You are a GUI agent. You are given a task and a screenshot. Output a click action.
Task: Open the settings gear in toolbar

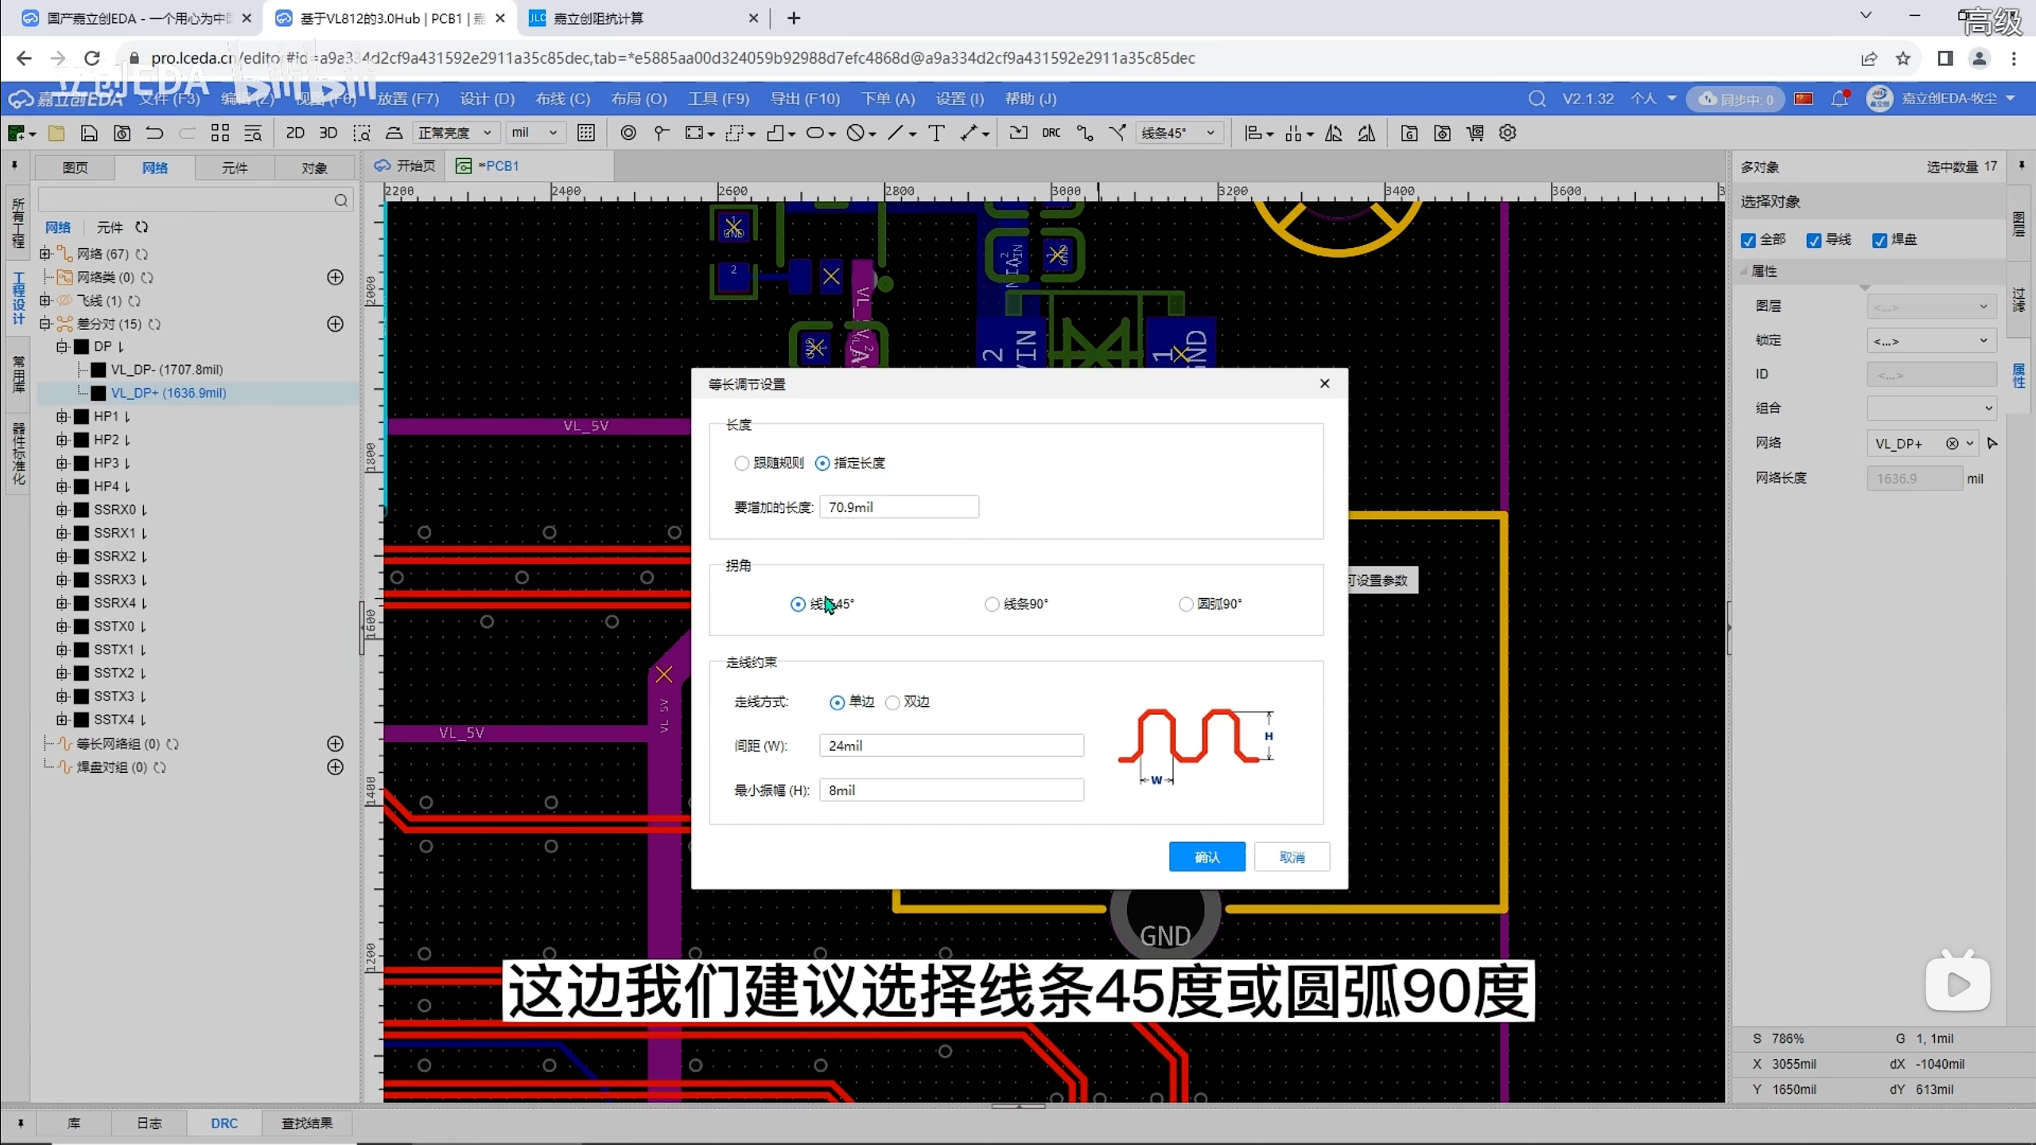coord(1507,133)
